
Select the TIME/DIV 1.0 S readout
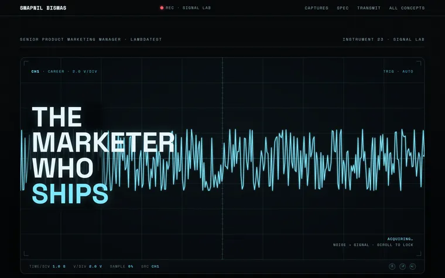point(47,266)
